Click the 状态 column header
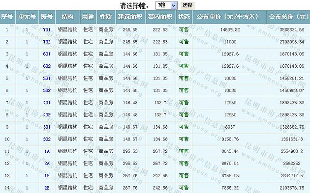This screenshot has height=193, width=310. pyautogui.click(x=184, y=17)
